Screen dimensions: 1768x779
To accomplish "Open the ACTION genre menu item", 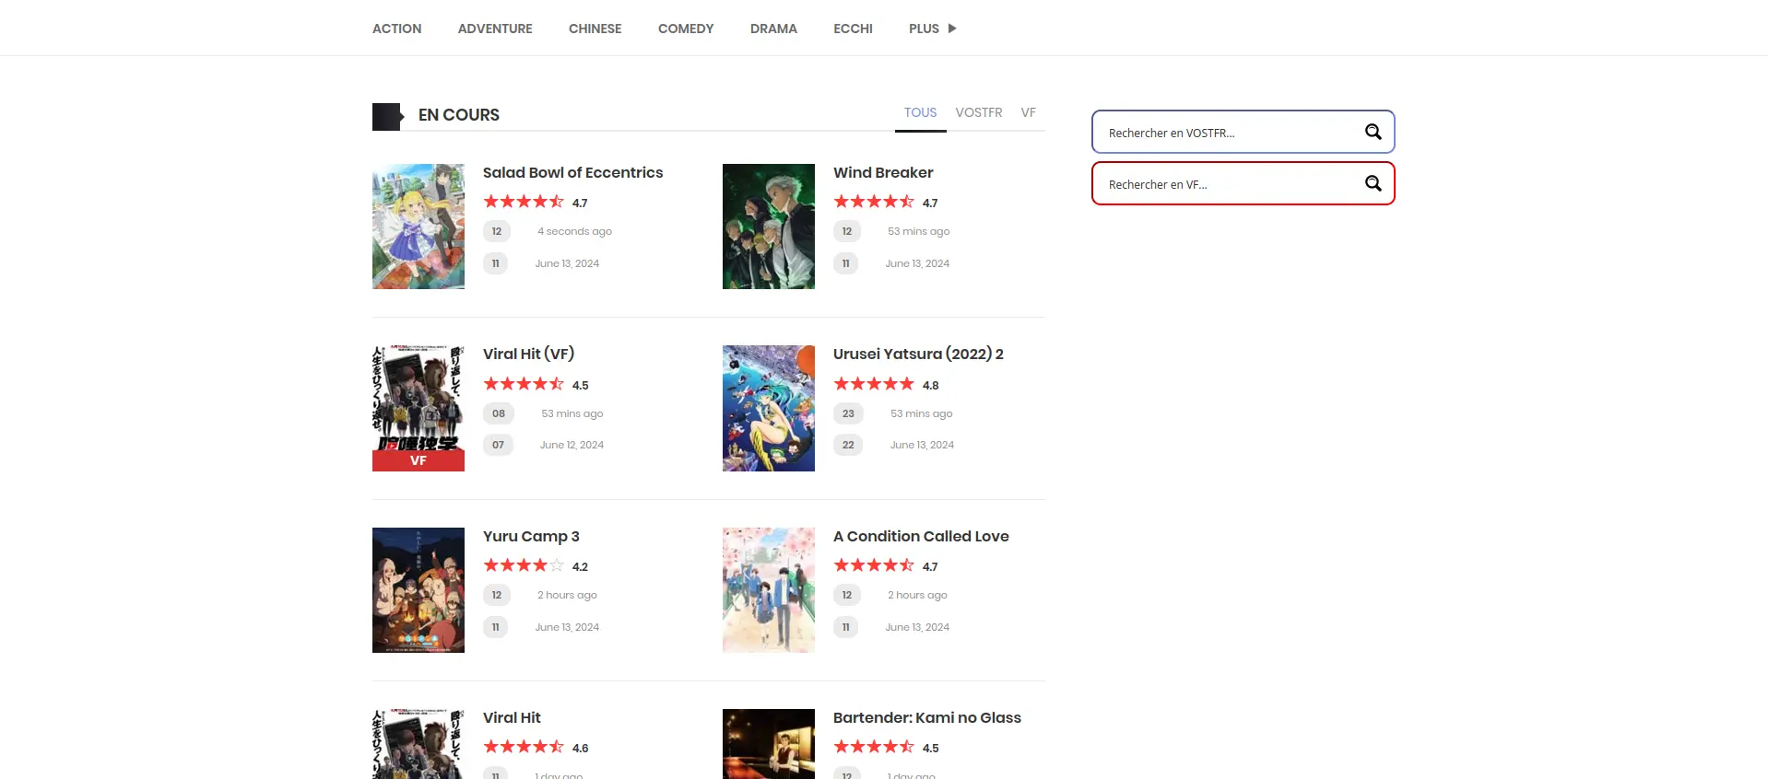I will (x=396, y=29).
